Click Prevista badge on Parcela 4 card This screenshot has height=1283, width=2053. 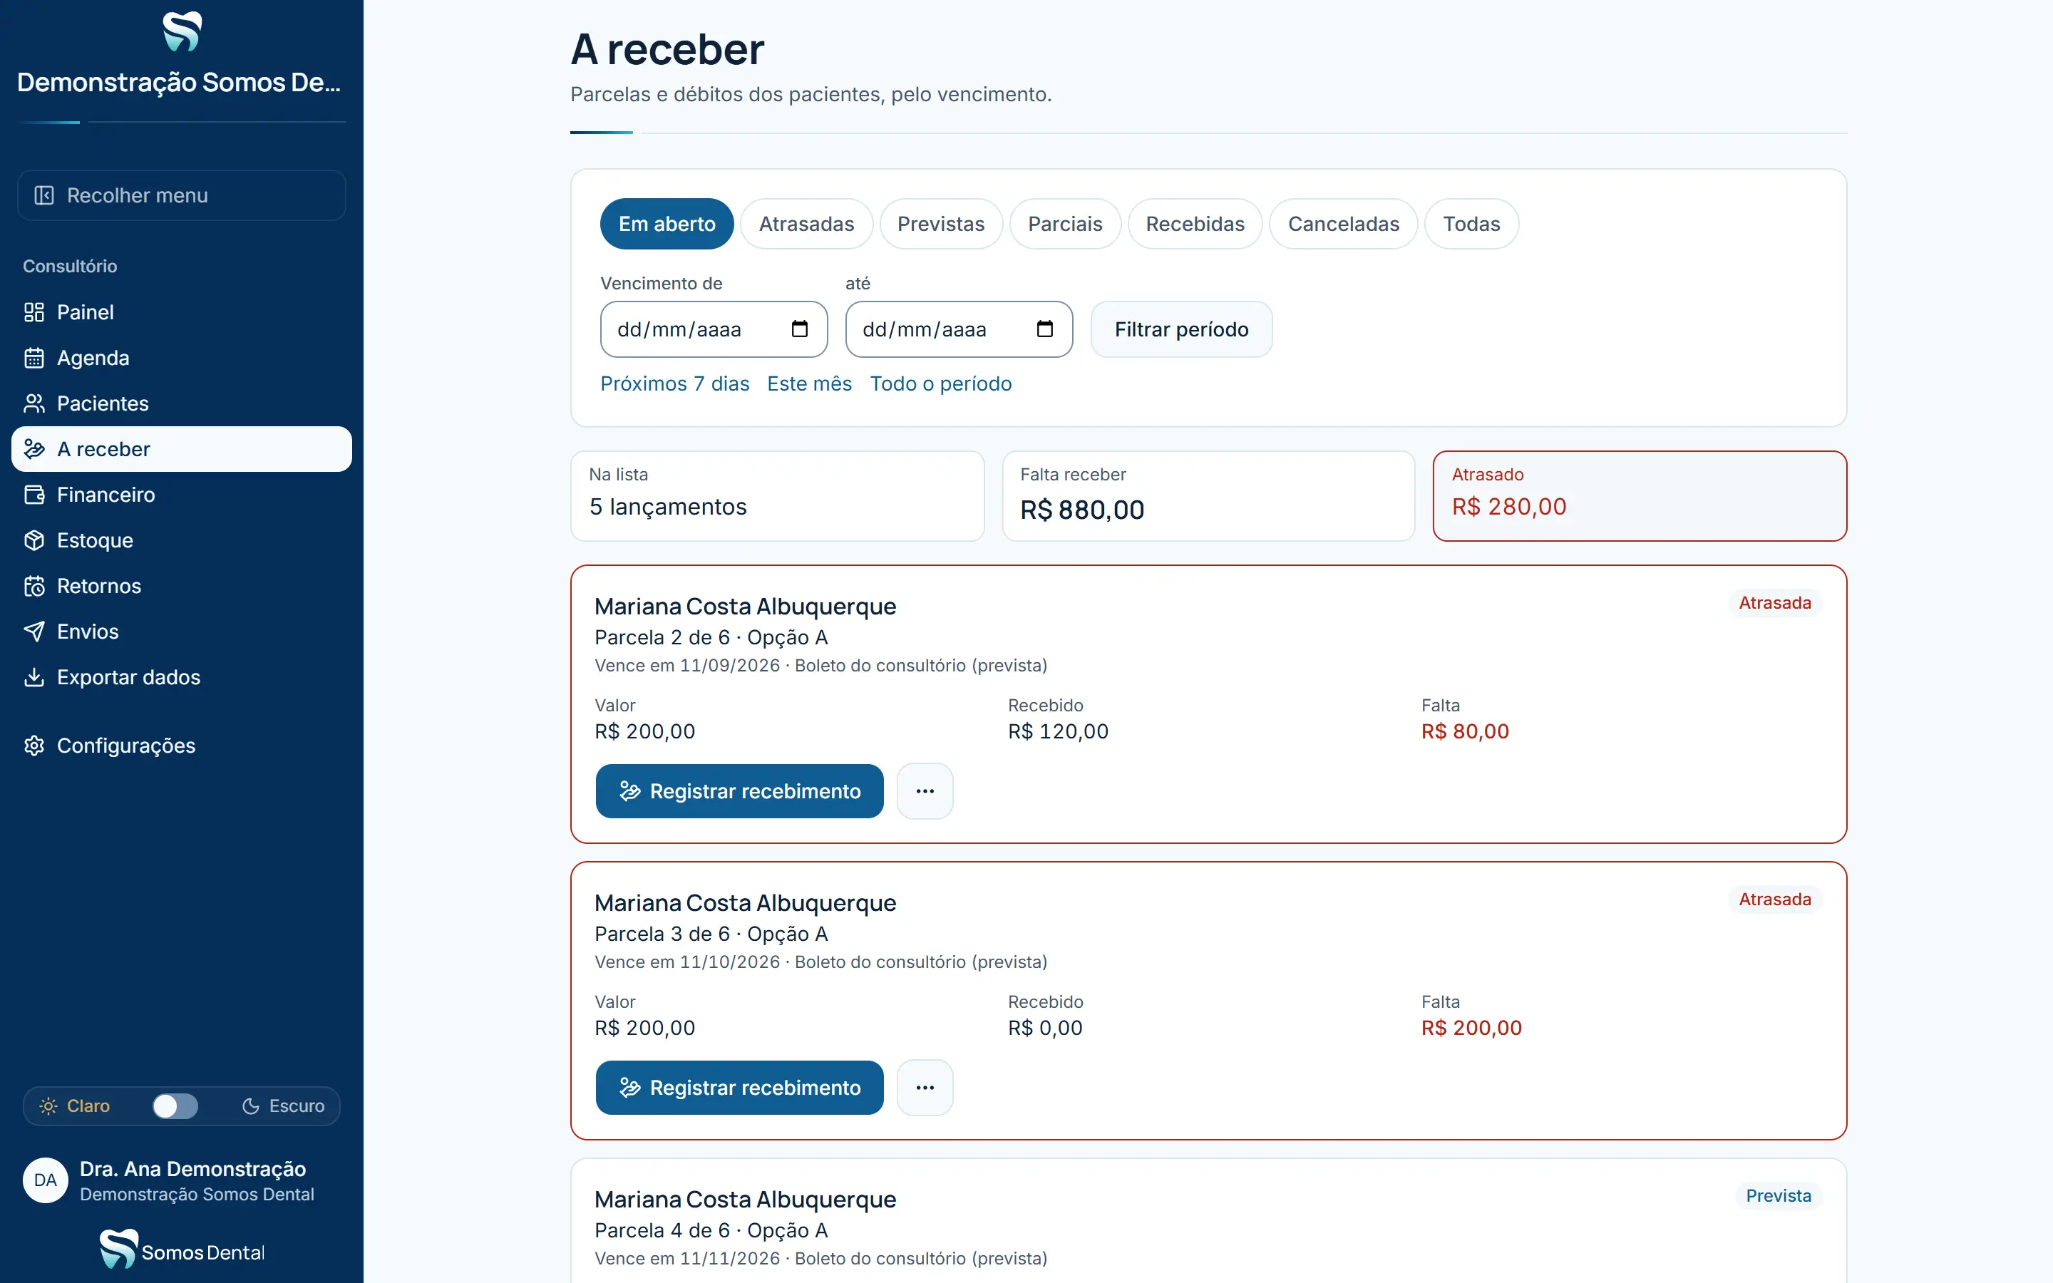tap(1778, 1195)
